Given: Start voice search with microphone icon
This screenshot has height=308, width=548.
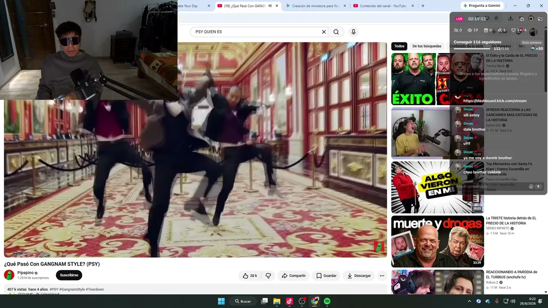Looking at the screenshot, I should point(353,32).
